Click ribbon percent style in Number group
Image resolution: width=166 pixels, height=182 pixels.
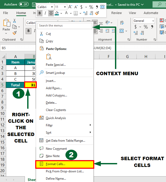[x=146, y=27]
